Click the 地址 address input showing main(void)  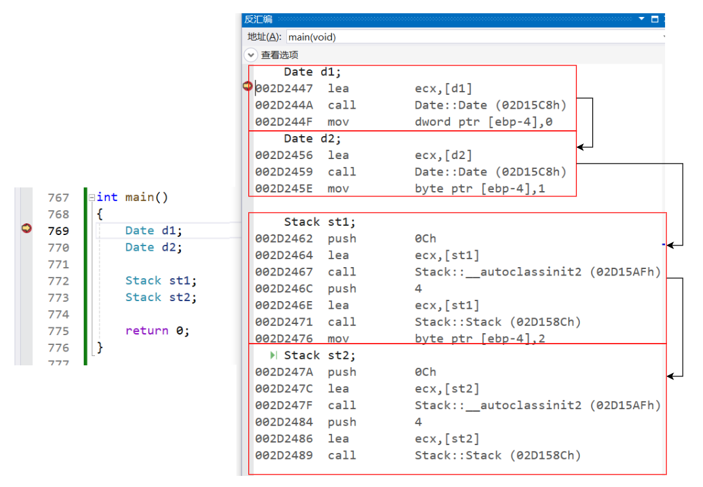[x=475, y=37]
